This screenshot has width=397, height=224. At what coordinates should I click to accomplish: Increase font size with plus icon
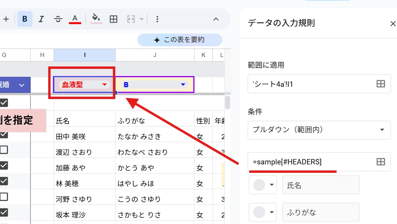coord(6,19)
